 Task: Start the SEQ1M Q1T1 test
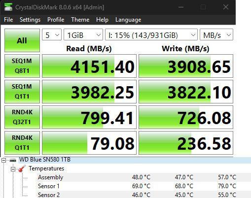point(22,92)
